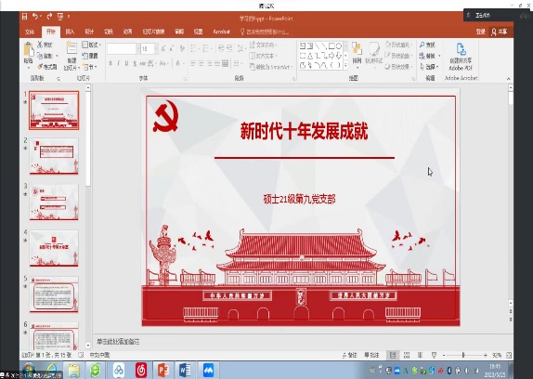The image size is (533, 379).
Task: Start slideshow from status bar icon
Action: 434,355
